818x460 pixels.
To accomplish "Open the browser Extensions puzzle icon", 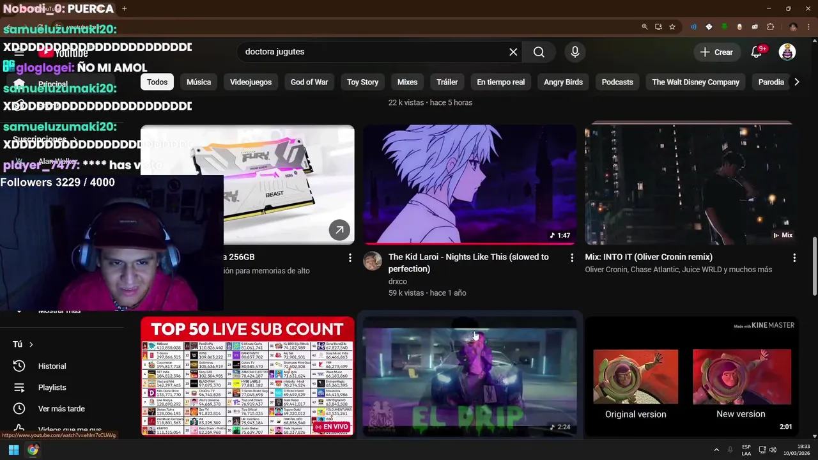I will pyautogui.click(x=770, y=27).
